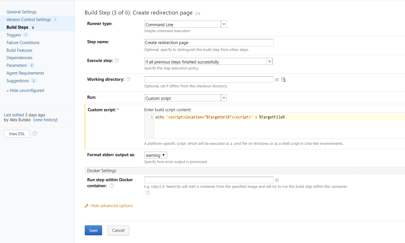Image resolution: width=405 pixels, height=243 pixels.
Task: Open view history link
Action: pyautogui.click(x=45, y=120)
